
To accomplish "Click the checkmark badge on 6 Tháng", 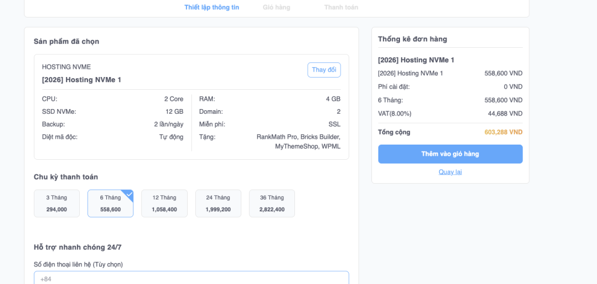I will (129, 194).
